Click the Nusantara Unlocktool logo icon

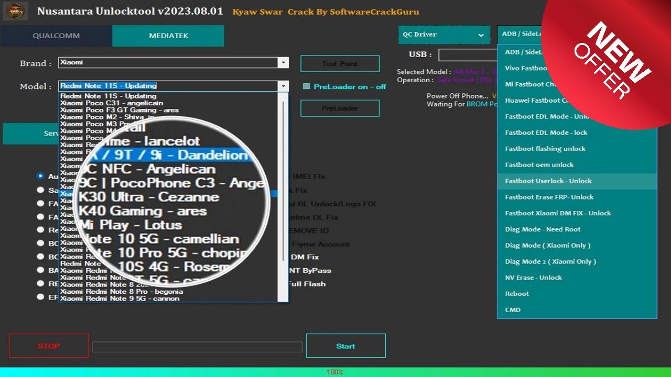pos(15,10)
